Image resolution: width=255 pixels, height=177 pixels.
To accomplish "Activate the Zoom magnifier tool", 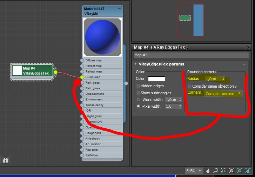I will (x=216, y=171).
